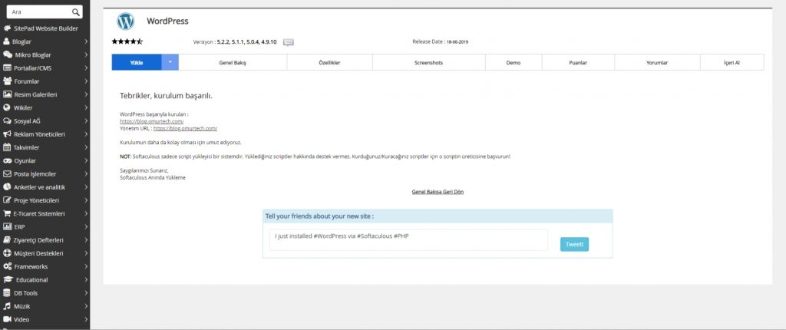This screenshot has height=330, width=786.
Task: Click the Frameworks gears icon
Action: tap(7, 266)
